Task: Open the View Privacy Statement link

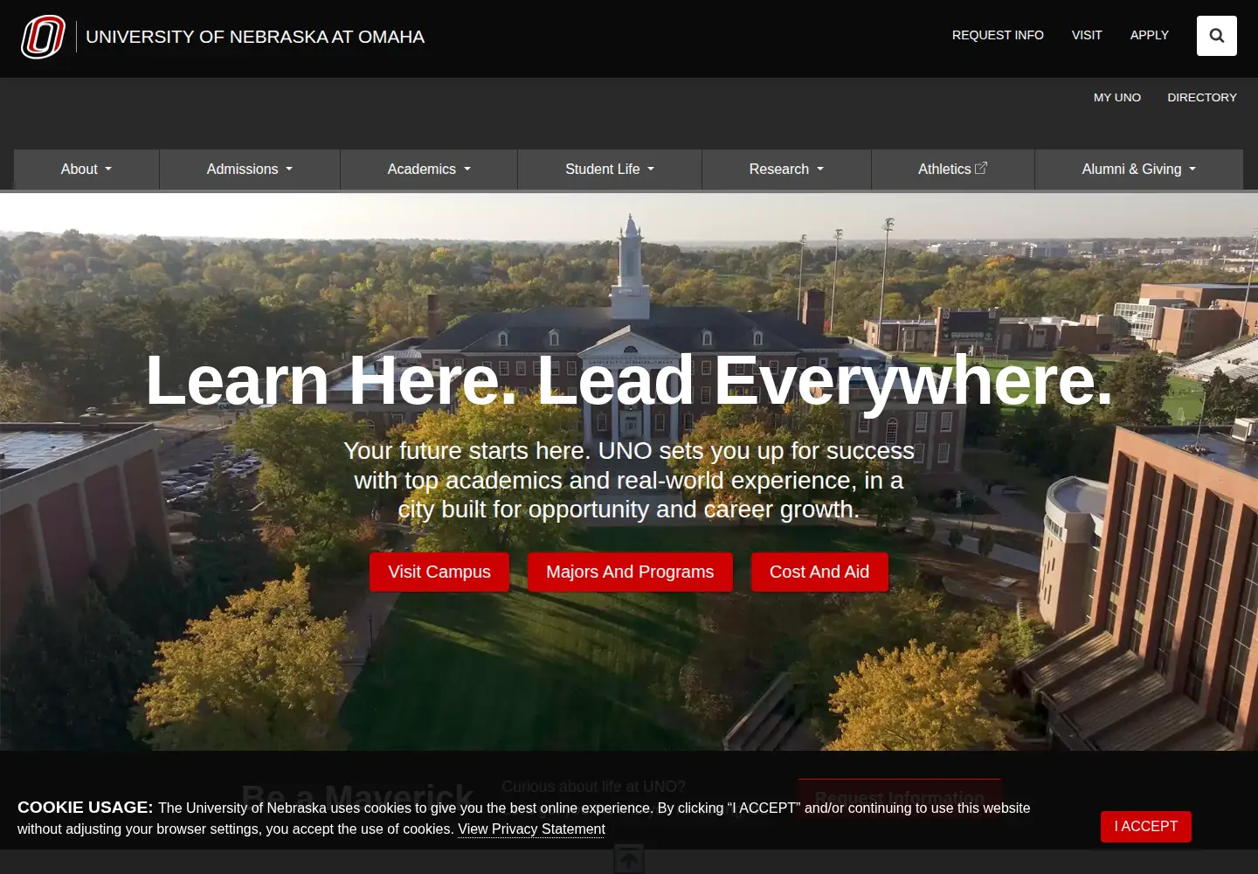Action: click(531, 829)
